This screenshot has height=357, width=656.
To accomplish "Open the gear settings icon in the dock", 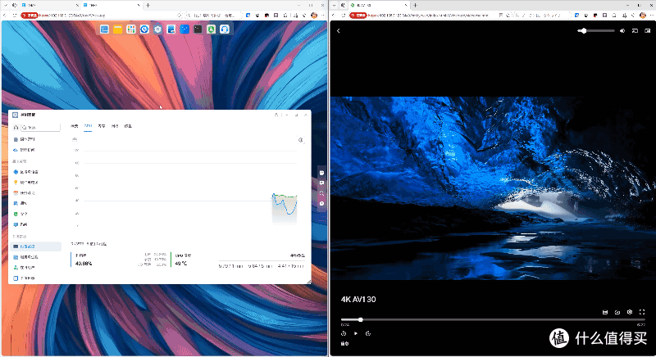I will 157,29.
